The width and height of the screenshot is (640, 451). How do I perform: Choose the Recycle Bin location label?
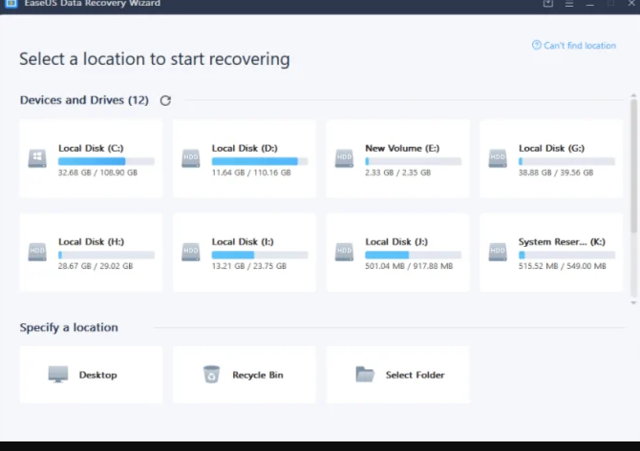click(x=258, y=375)
